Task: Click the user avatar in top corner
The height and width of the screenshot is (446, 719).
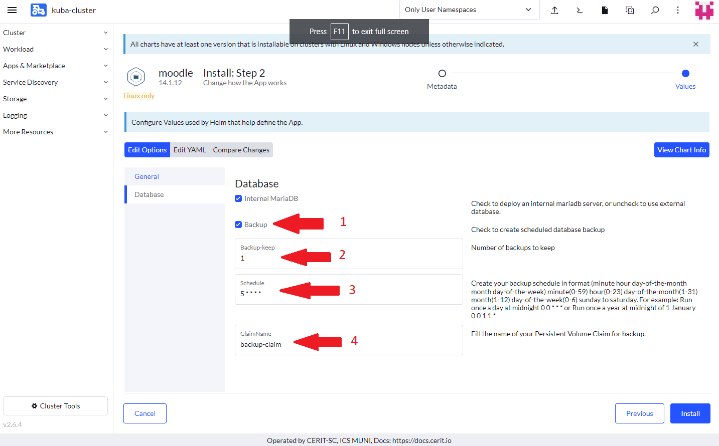Action: point(704,10)
